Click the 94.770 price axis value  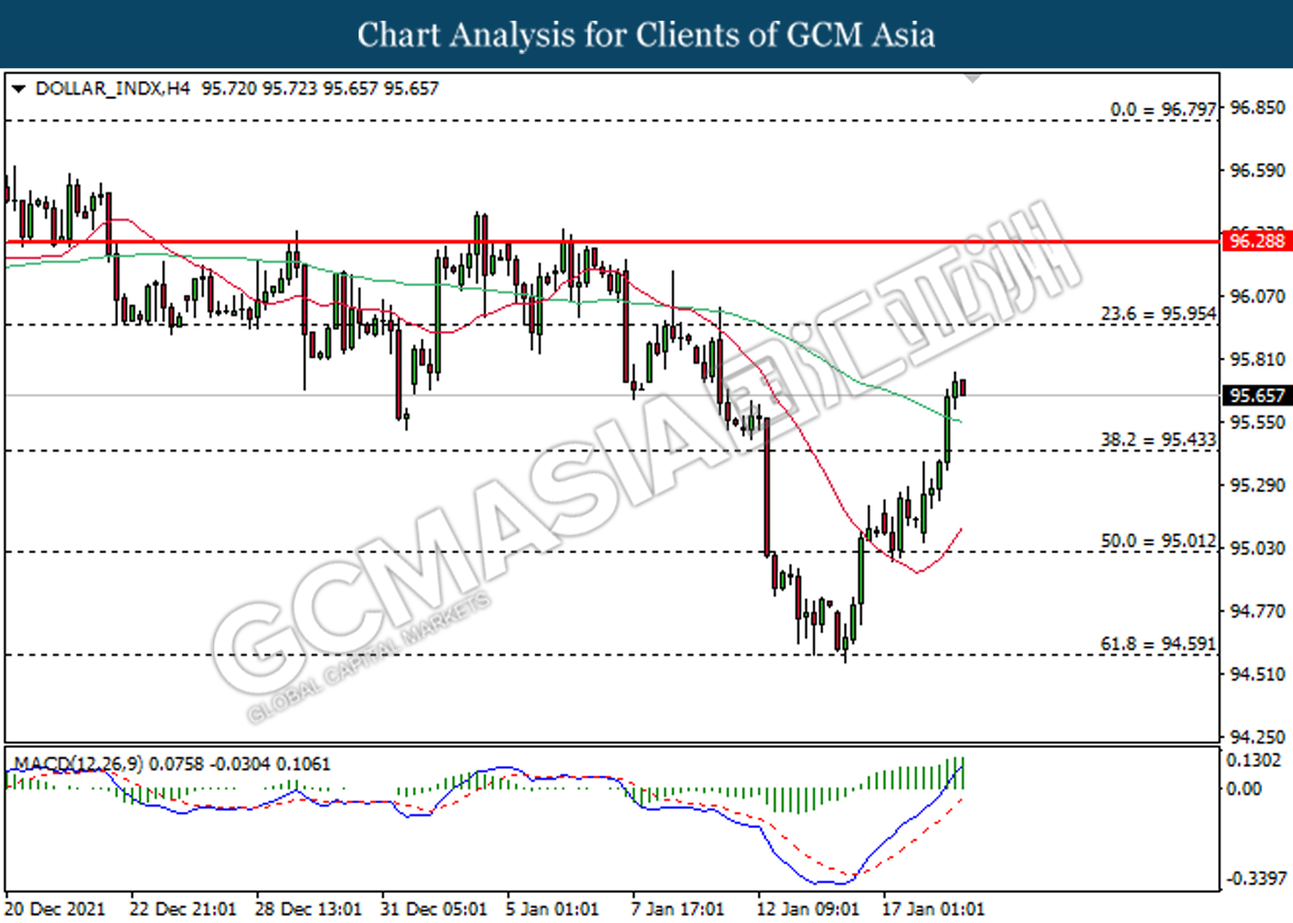pos(1257,611)
